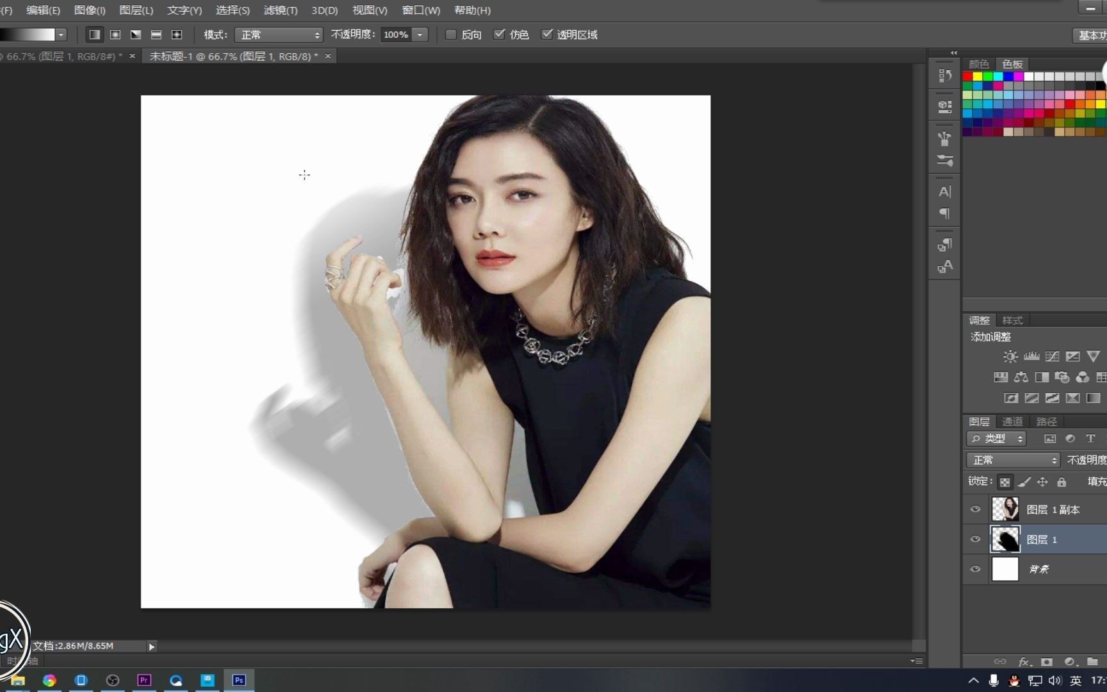Screen dimensions: 1107x692
Task: Switch to the 颜色 tab
Action: point(979,64)
